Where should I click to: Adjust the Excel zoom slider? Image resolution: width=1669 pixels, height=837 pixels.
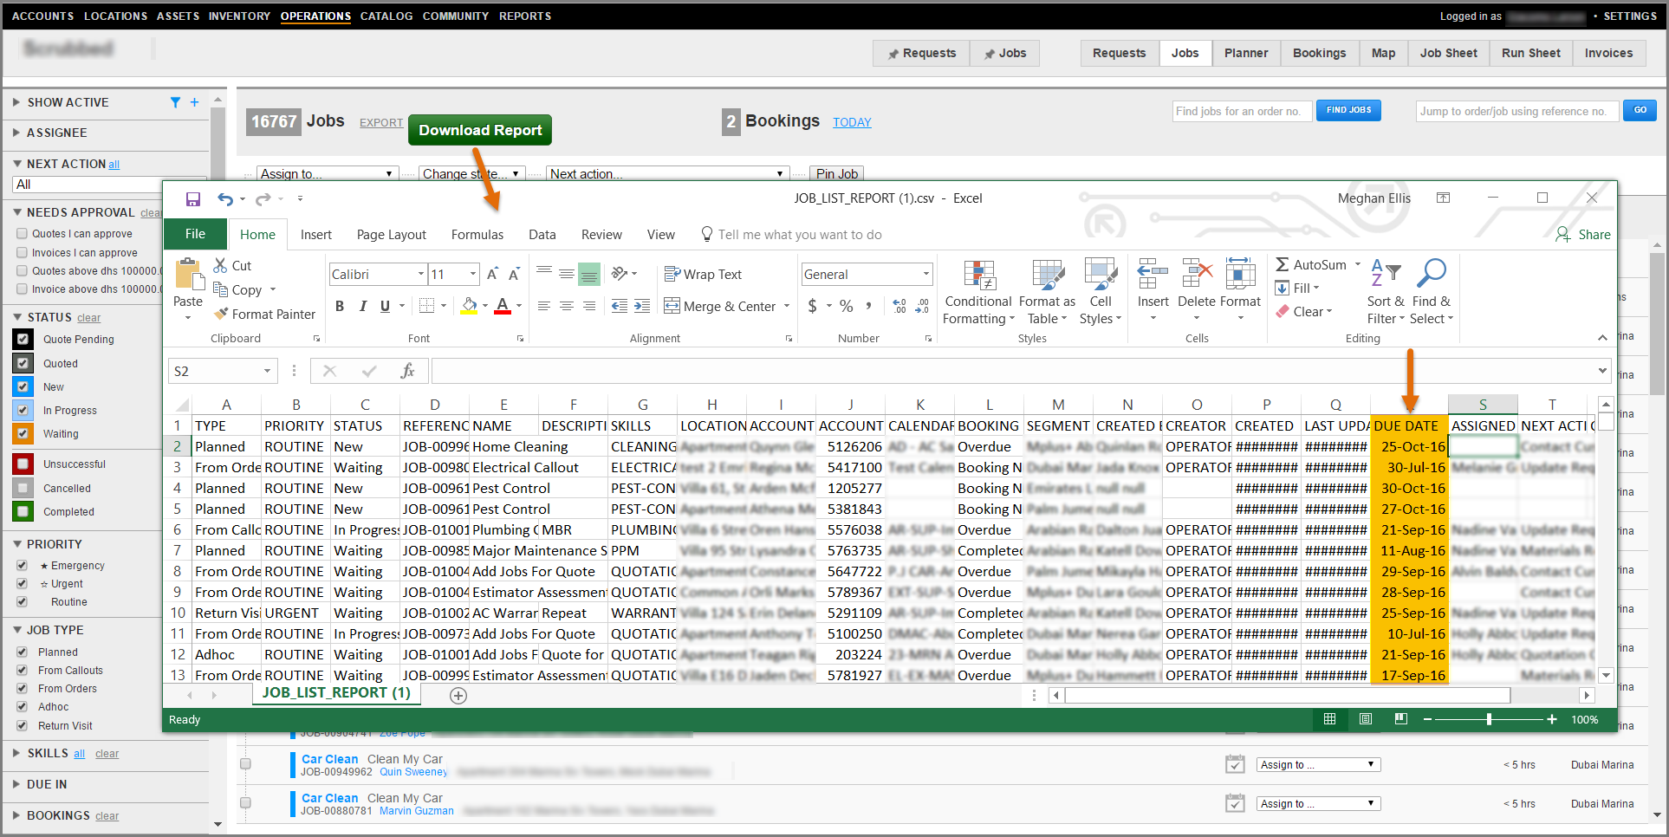click(x=1489, y=719)
